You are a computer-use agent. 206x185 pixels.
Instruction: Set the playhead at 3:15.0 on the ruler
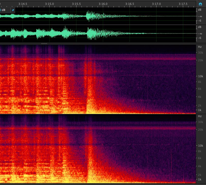(x=50, y=4)
